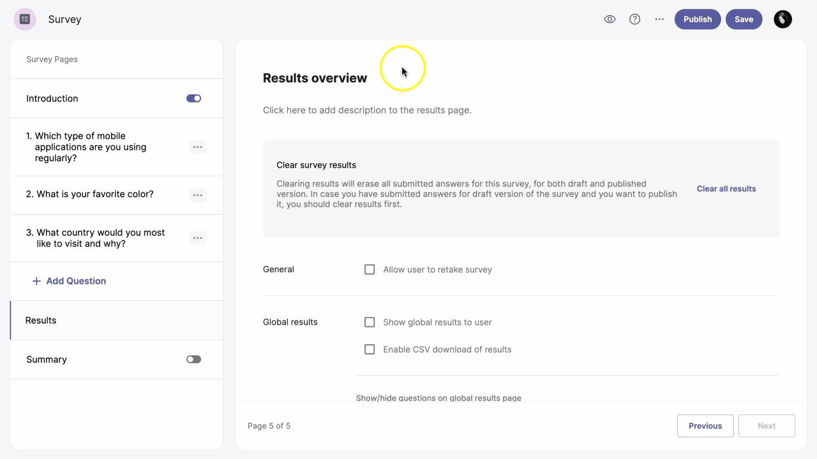Check Allow user to retake survey

(370, 270)
